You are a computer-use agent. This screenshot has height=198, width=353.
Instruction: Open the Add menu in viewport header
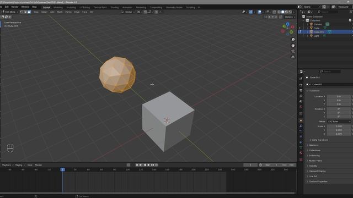52,12
